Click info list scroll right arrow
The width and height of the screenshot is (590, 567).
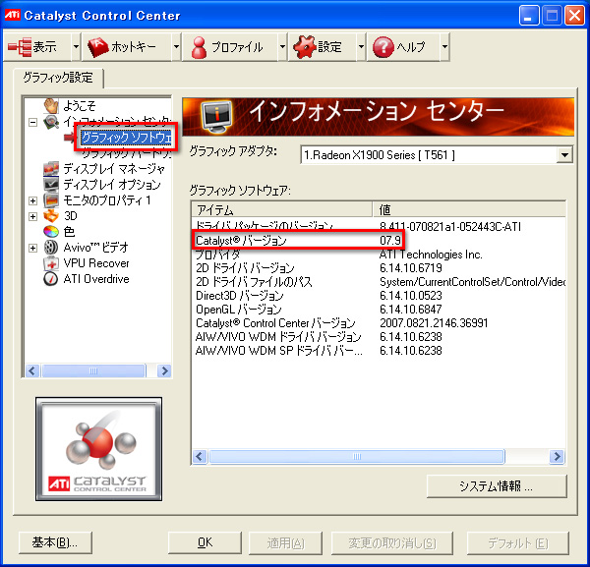[557, 457]
